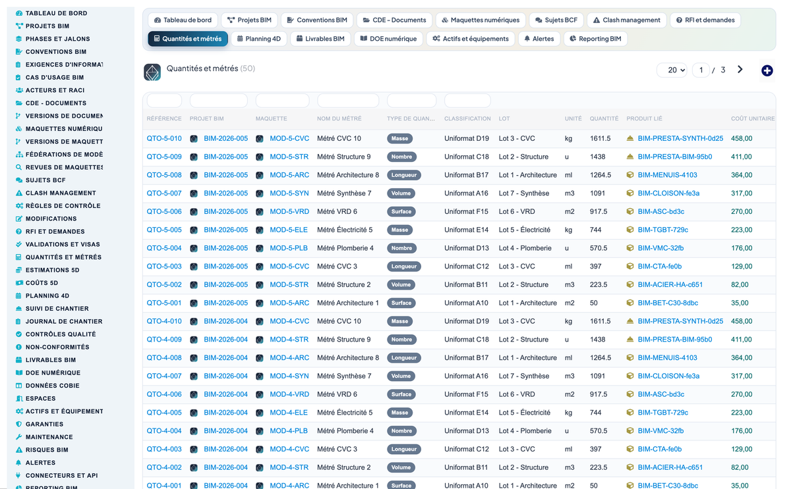
Task: Click the text Métré Plomberie 4 in row QTO-5-004
Action: [x=345, y=249]
